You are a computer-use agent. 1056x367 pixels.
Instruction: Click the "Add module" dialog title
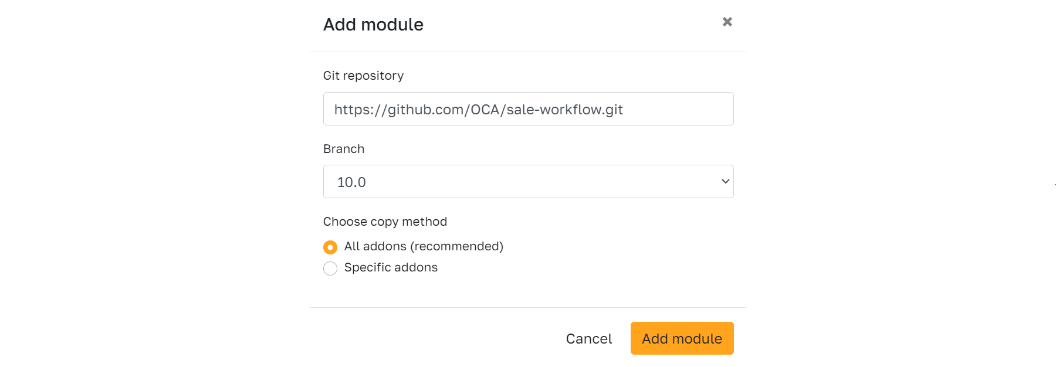pos(373,25)
